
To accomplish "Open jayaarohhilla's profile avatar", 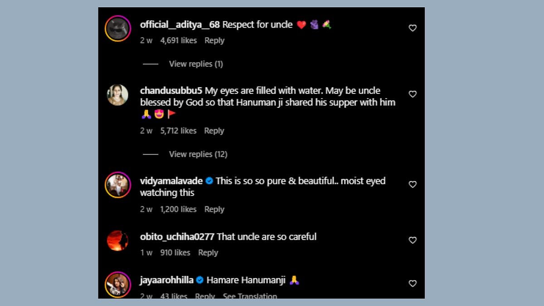I will click(x=117, y=284).
